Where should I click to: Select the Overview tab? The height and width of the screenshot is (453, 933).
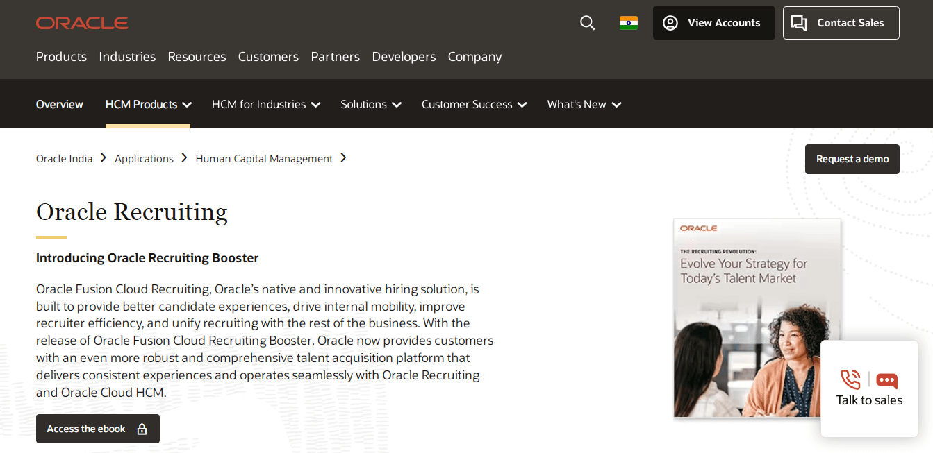pos(60,104)
